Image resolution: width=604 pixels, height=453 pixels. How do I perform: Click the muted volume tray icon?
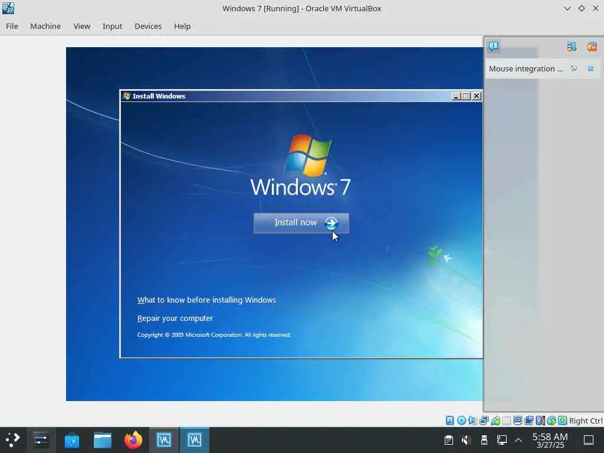[x=466, y=440]
